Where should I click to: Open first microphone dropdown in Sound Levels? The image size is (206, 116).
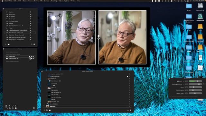[183, 81]
